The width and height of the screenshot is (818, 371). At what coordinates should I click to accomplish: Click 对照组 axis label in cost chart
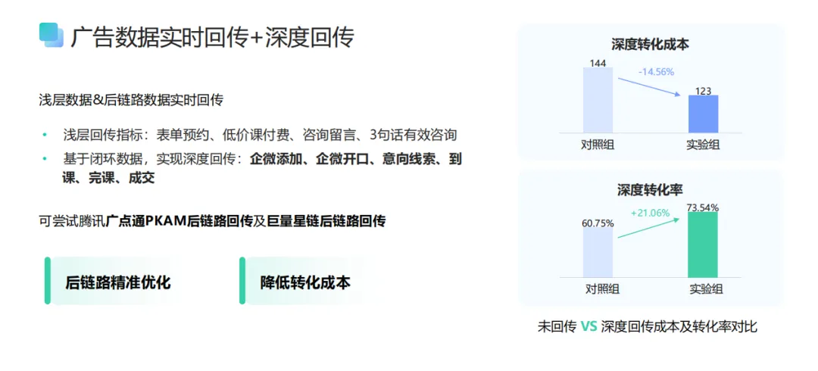click(x=598, y=145)
